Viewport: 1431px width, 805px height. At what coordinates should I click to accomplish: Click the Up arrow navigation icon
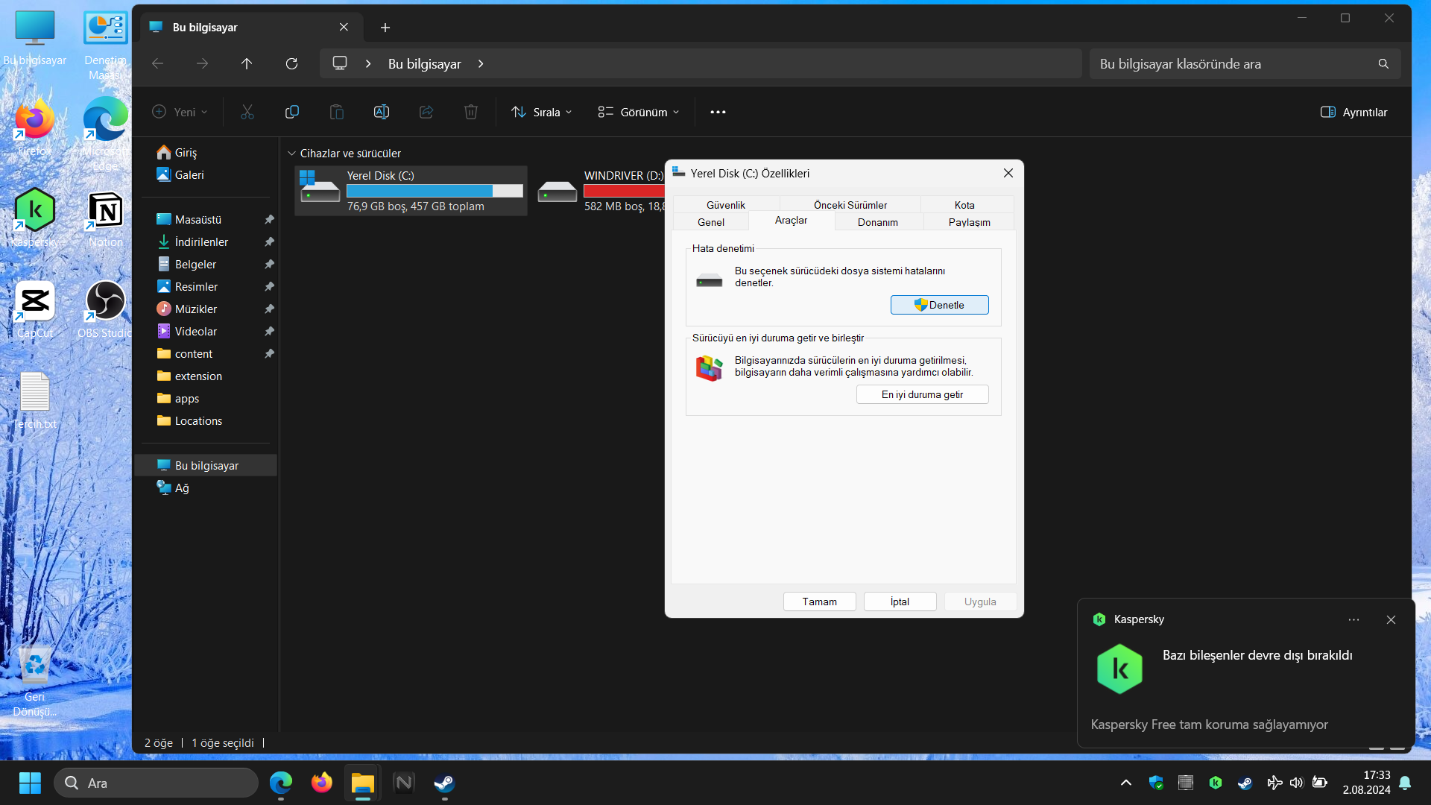coord(247,64)
